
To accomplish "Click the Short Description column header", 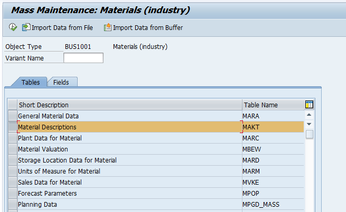I will tap(129, 105).
